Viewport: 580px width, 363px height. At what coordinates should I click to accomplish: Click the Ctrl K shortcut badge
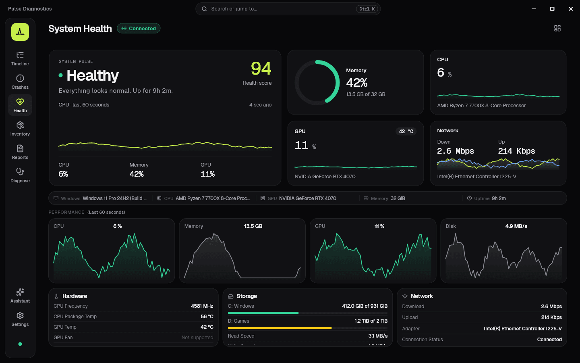367,9
